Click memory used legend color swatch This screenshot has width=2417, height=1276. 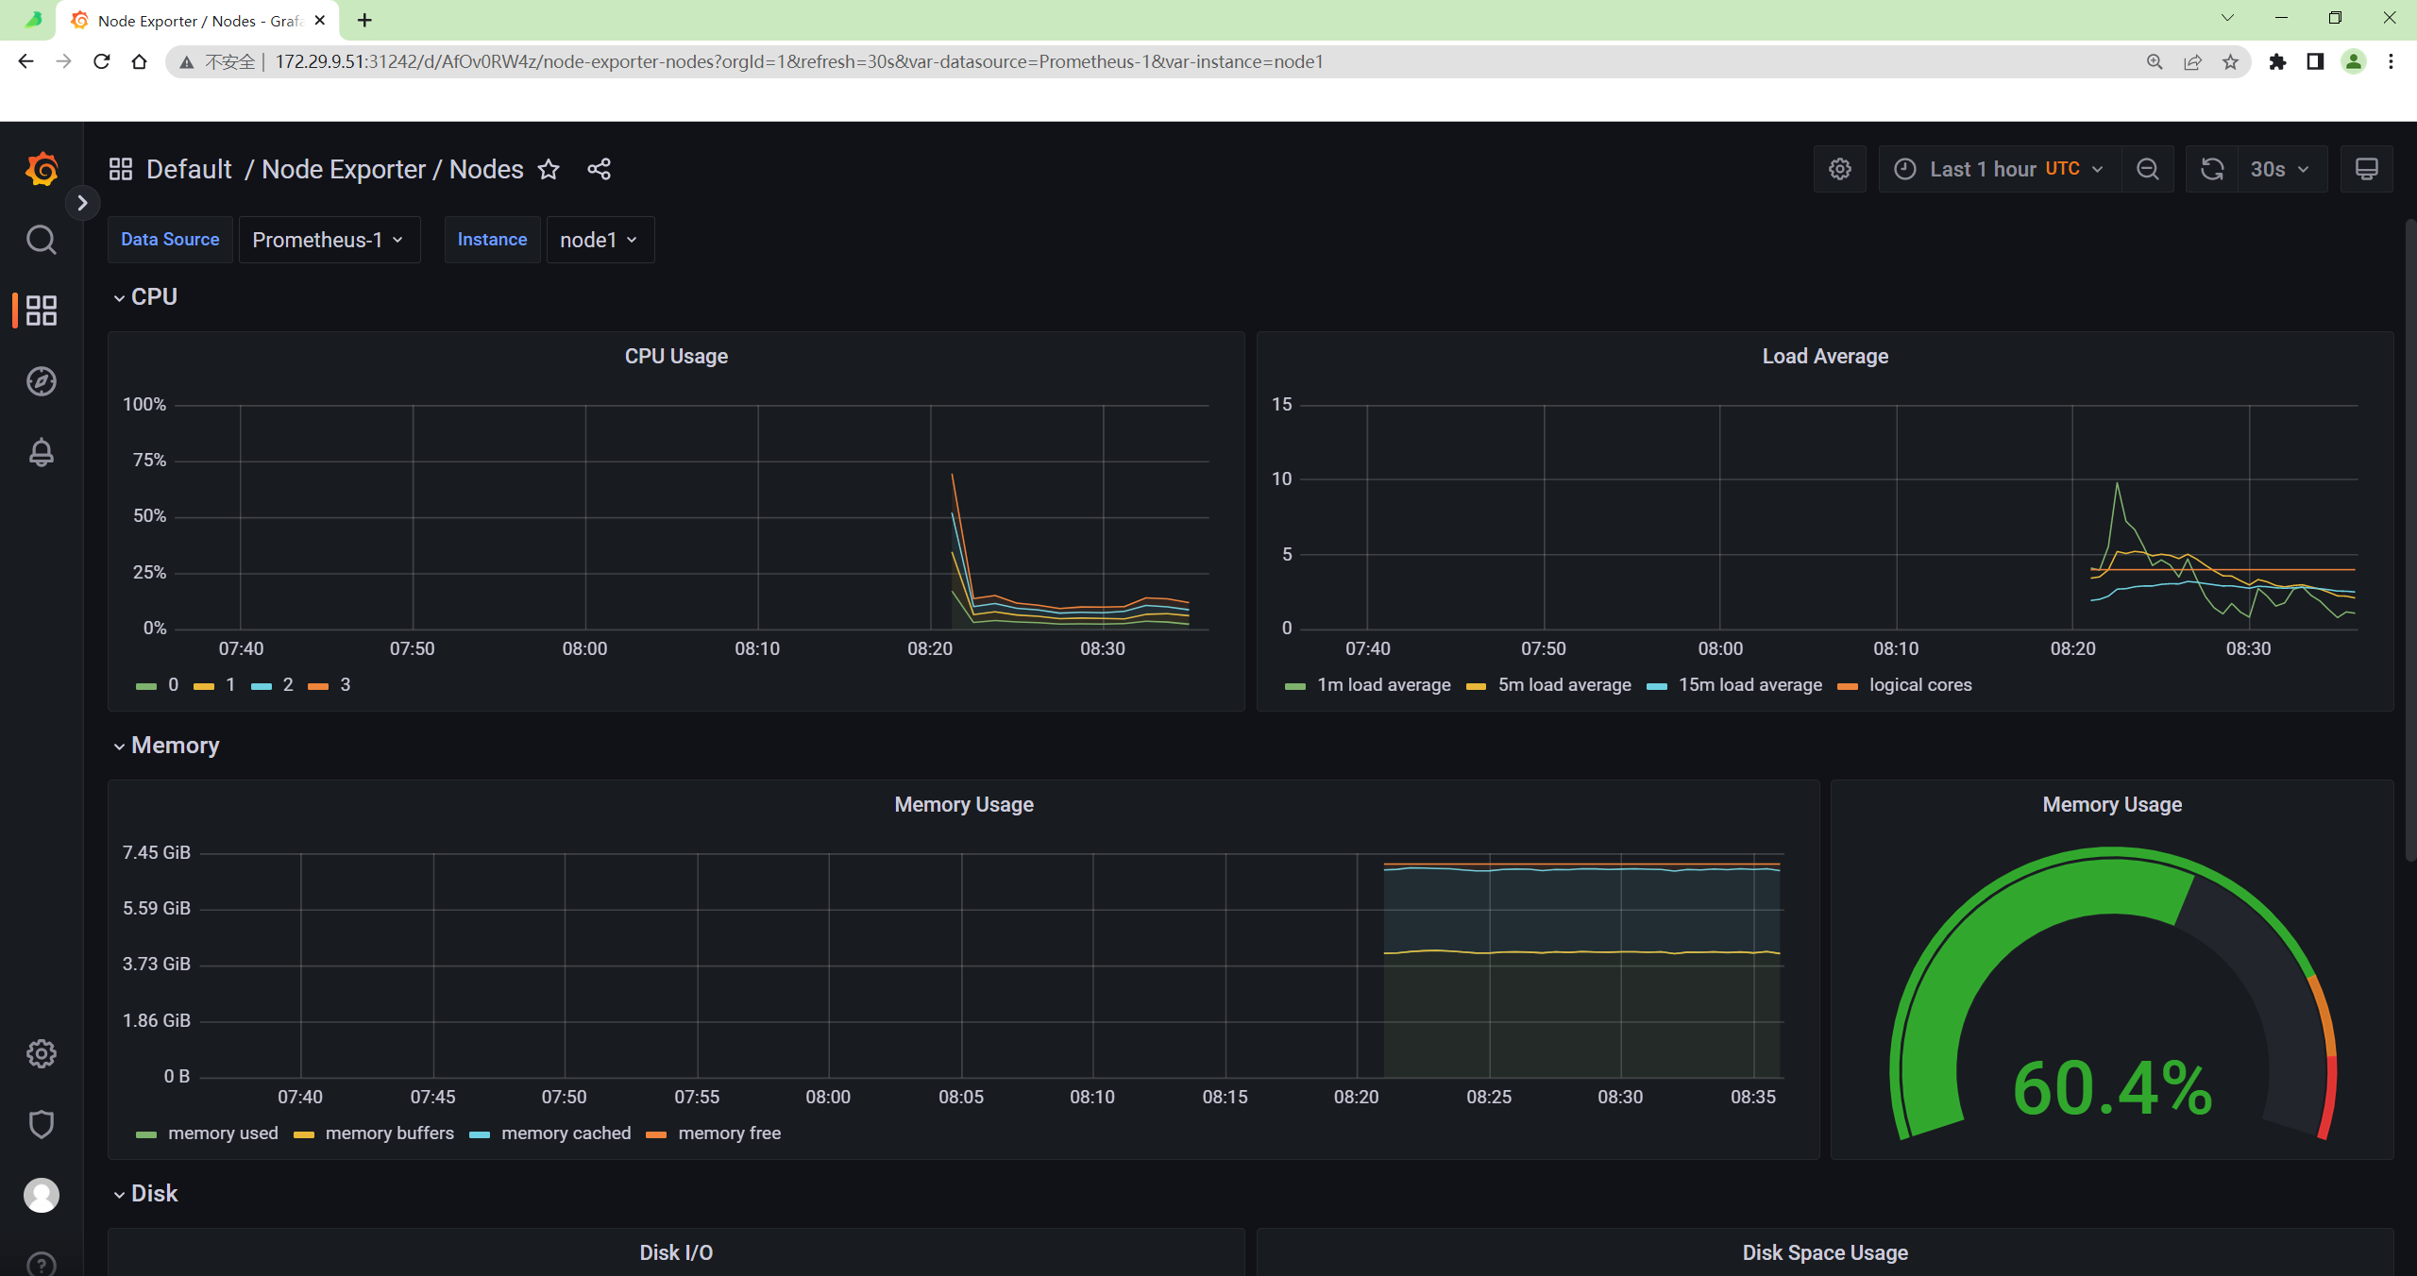[146, 1134]
